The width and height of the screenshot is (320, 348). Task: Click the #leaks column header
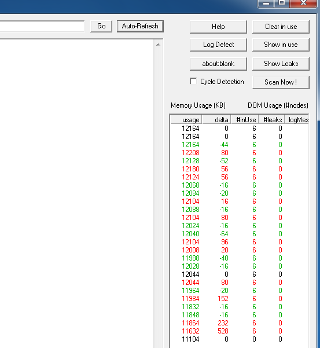272,120
